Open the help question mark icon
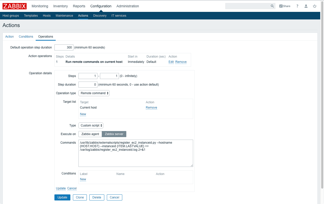 tap(297, 6)
